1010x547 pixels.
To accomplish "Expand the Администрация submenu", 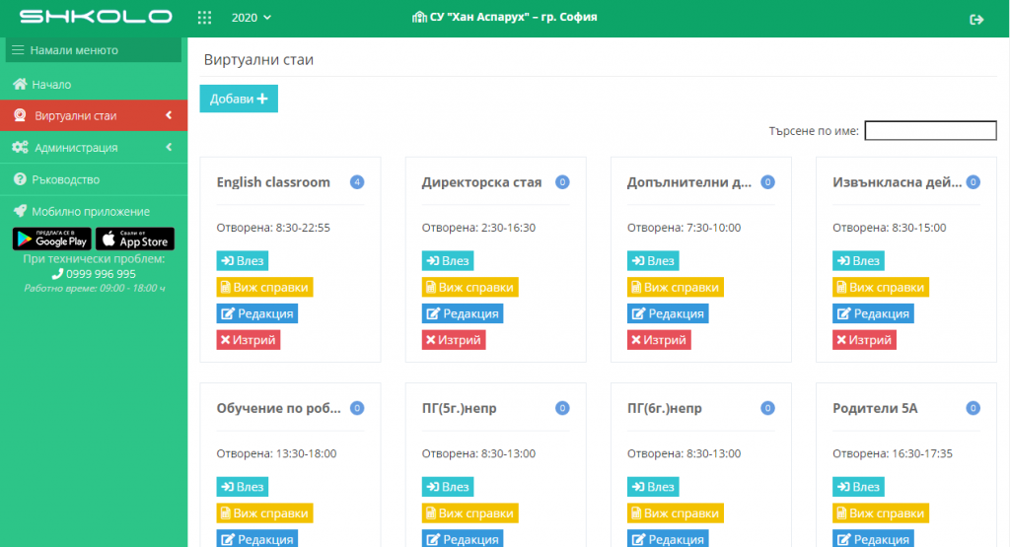I will [x=169, y=148].
